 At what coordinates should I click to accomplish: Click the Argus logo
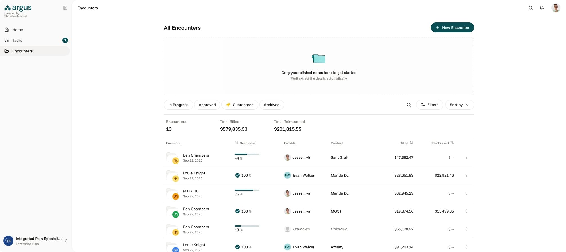click(18, 8)
